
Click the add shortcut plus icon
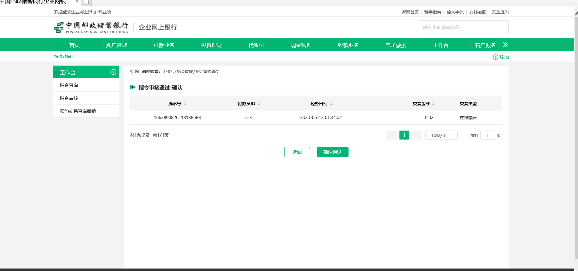[x=495, y=57]
